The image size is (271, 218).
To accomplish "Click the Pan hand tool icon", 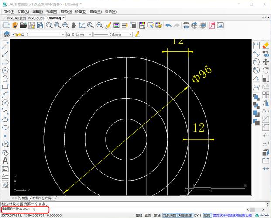I will [x=74, y=25].
